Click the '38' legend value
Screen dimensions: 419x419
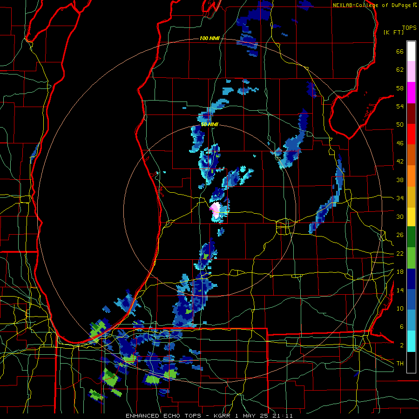pyautogui.click(x=400, y=180)
